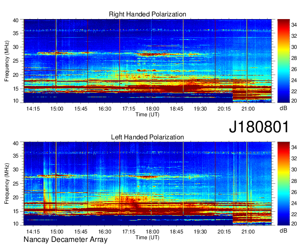This screenshot has height=245, width=302.
Task: Click the 15:00 time tick on Left Handed plot
Action: coord(57,232)
